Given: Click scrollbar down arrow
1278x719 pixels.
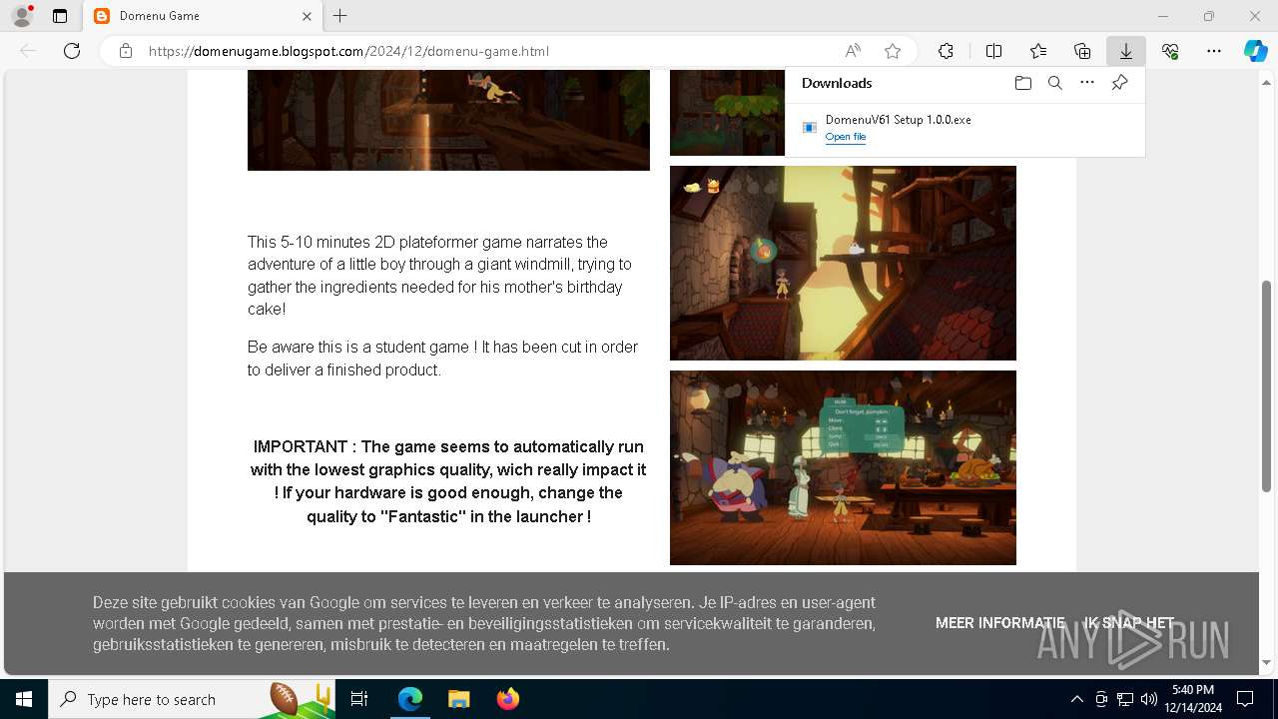Looking at the screenshot, I should (x=1267, y=662).
